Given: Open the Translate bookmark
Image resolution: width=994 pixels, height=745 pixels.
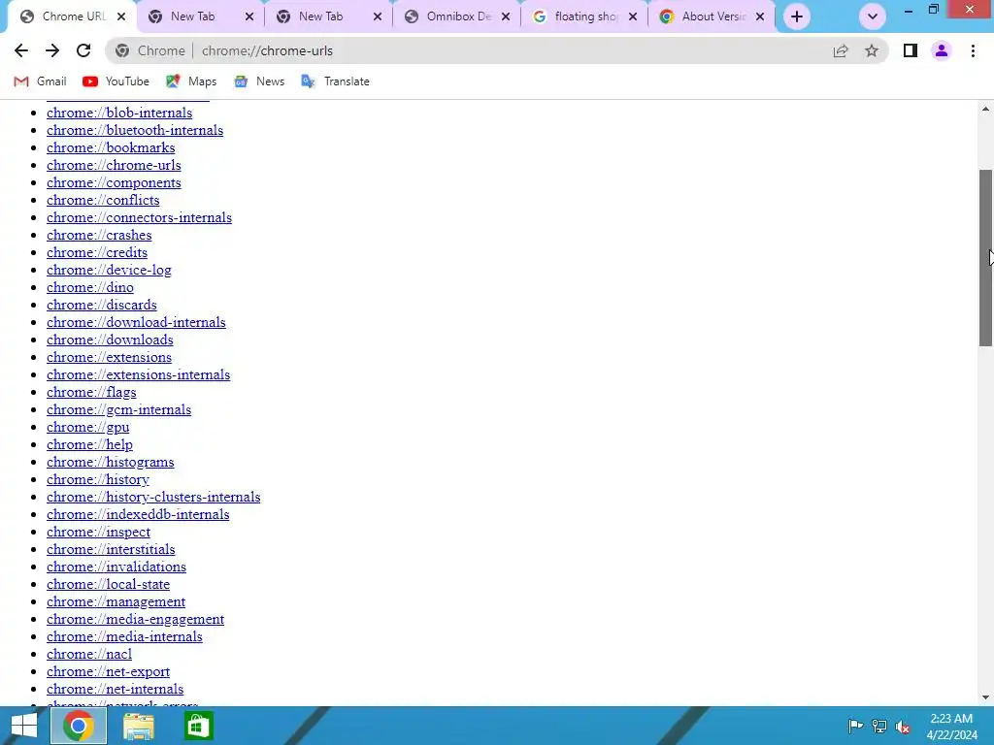Looking at the screenshot, I should (x=335, y=81).
